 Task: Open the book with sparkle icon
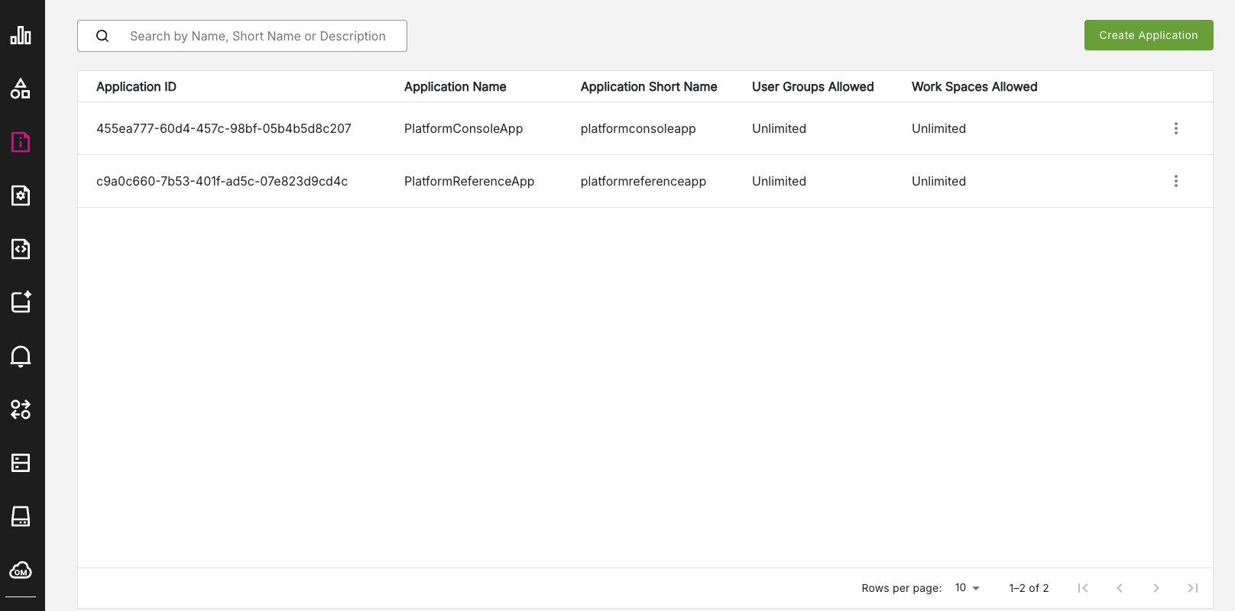pos(21,302)
